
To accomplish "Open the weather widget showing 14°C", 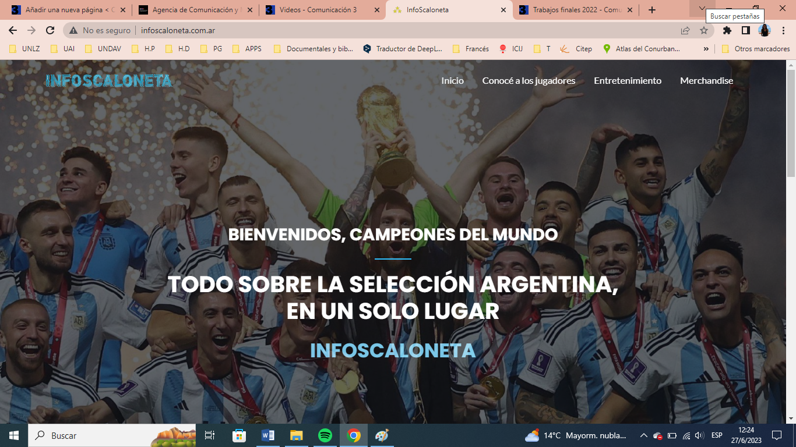I will tap(577, 435).
